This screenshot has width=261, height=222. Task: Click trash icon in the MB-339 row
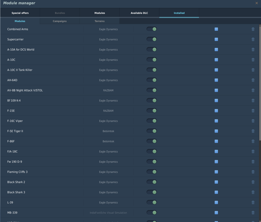(x=253, y=213)
